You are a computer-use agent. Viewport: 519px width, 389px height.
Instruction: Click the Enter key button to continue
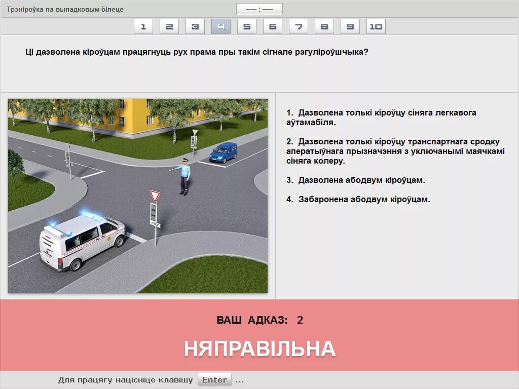pos(214,380)
